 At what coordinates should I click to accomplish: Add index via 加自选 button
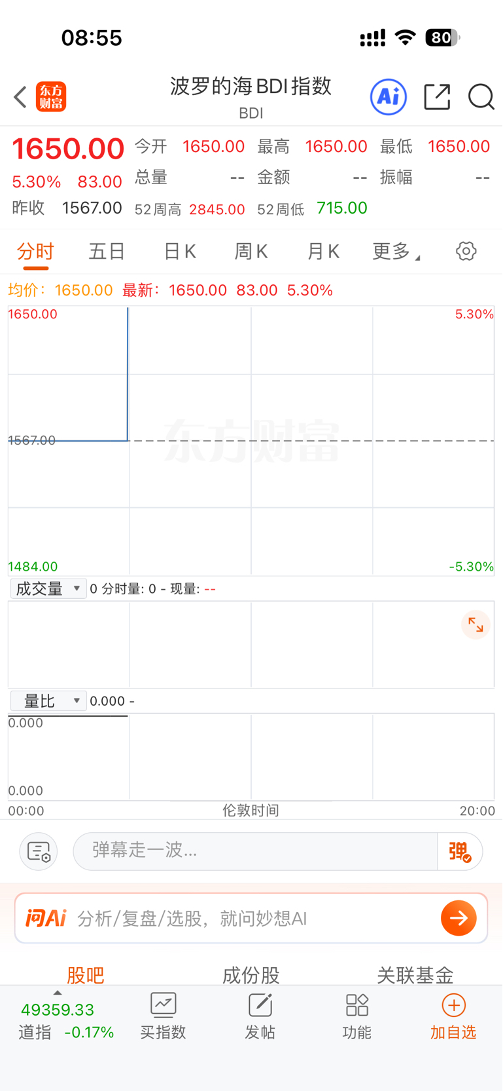click(453, 1016)
